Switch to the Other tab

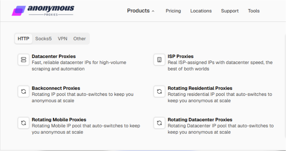[80, 39]
